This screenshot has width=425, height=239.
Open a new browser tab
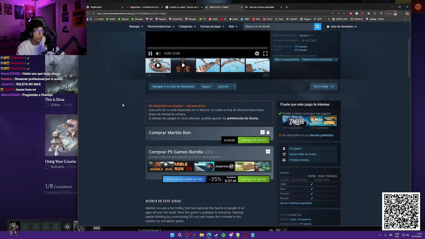(287, 7)
